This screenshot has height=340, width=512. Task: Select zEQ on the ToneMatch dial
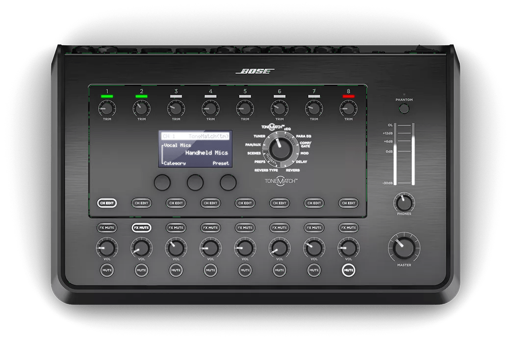click(287, 129)
